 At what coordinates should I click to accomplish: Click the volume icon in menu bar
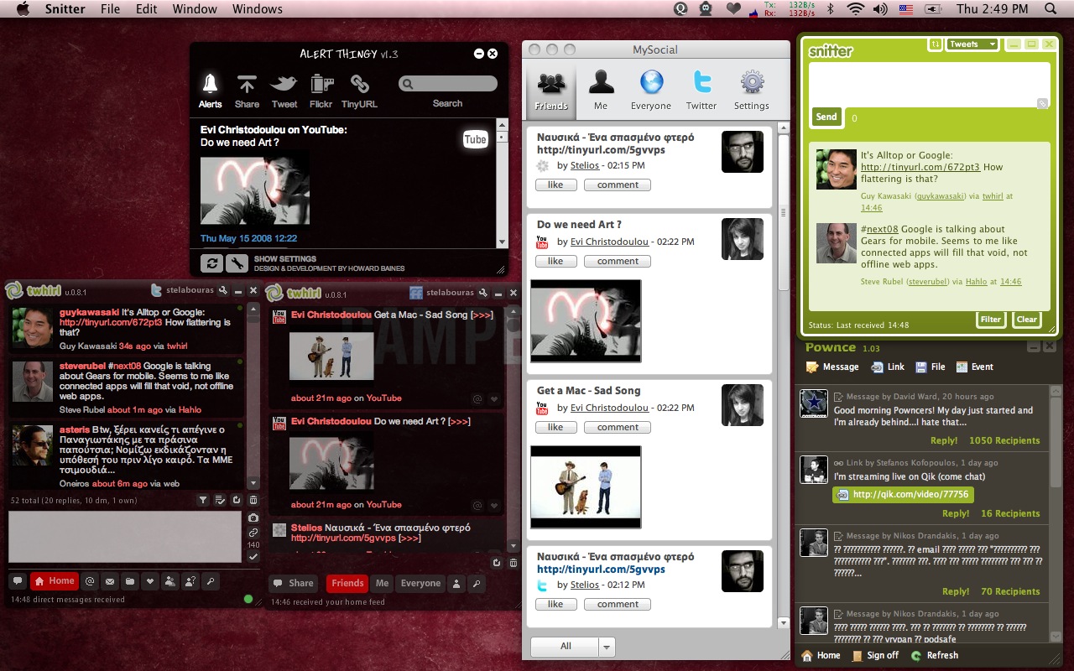click(x=880, y=9)
